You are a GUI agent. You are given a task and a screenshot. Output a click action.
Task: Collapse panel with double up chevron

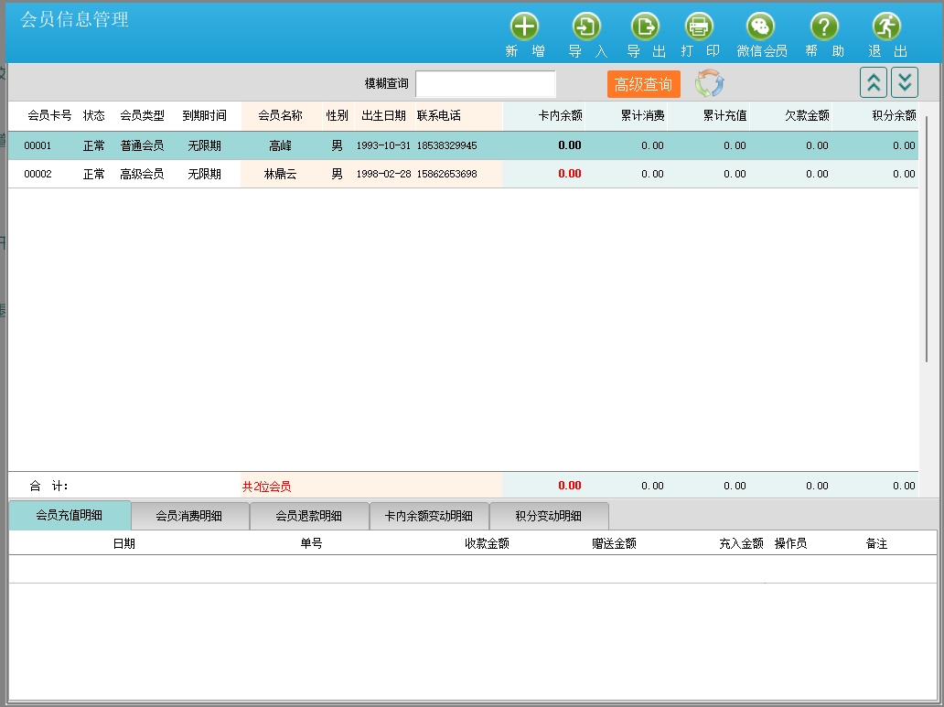tap(874, 83)
